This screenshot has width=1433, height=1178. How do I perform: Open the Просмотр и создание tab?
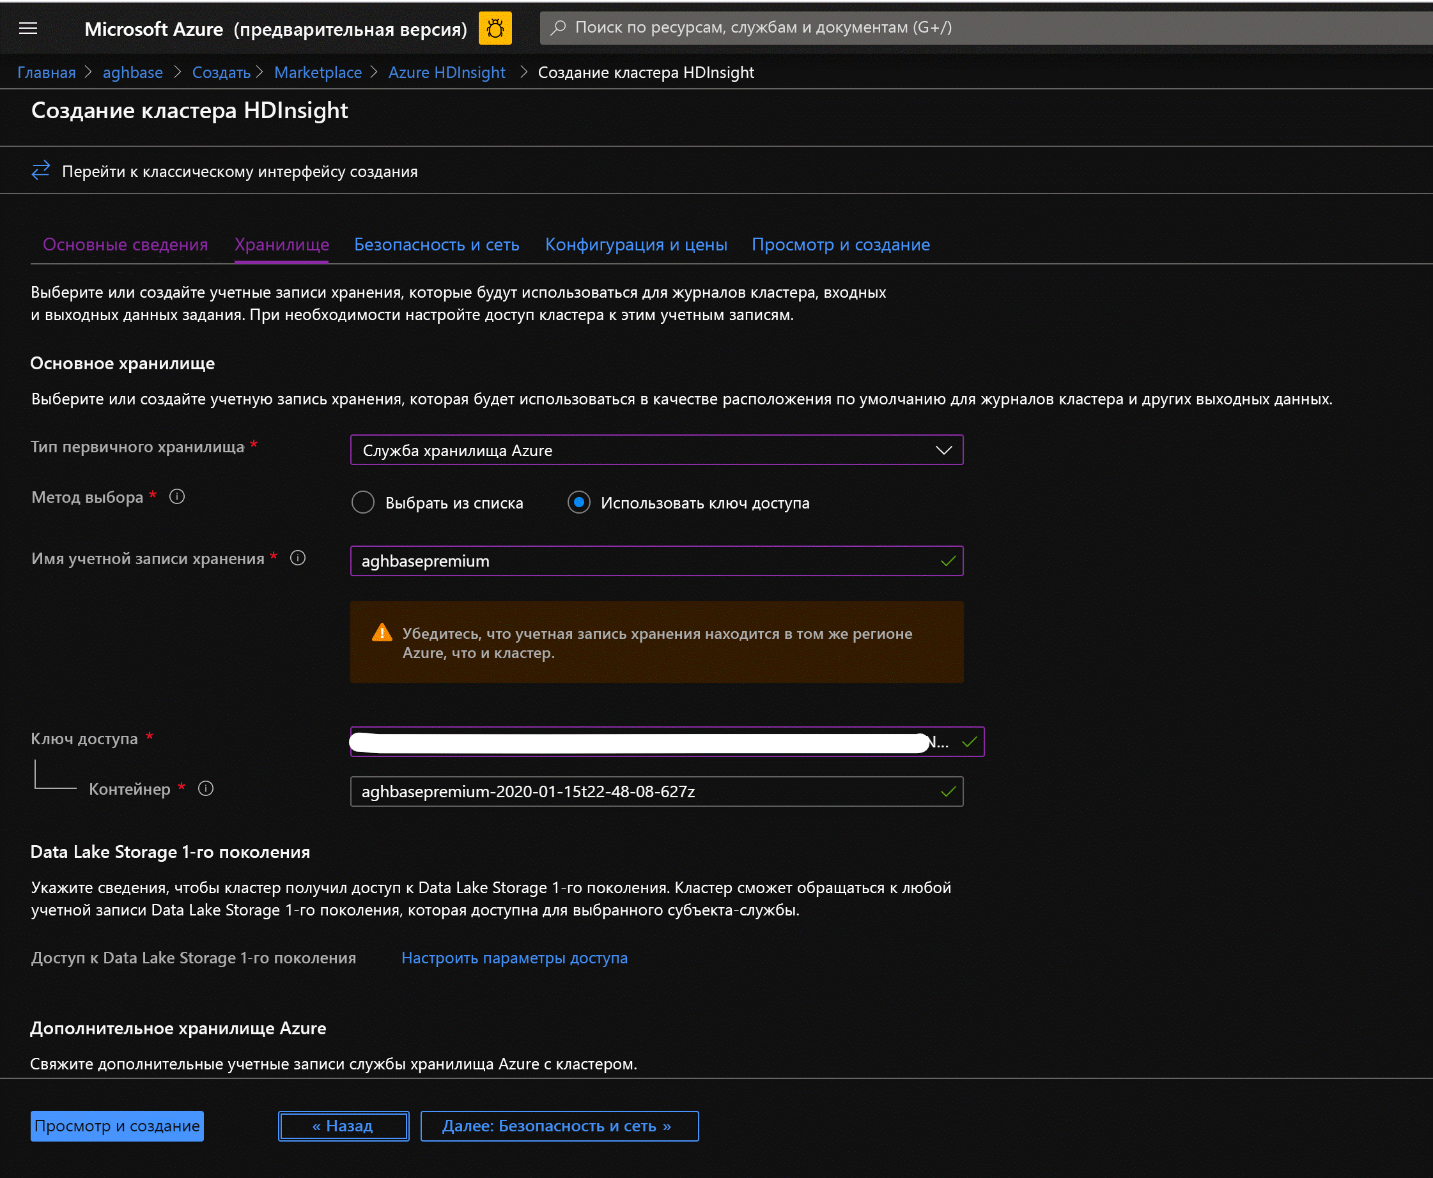point(840,244)
